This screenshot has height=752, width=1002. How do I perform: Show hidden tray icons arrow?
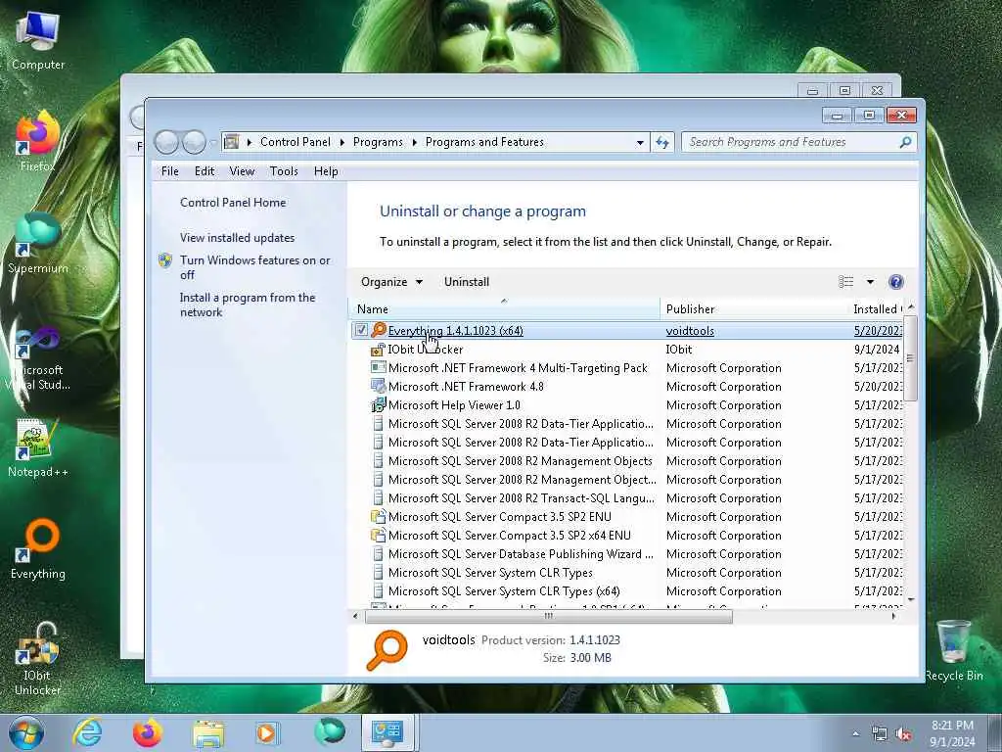[x=855, y=734]
